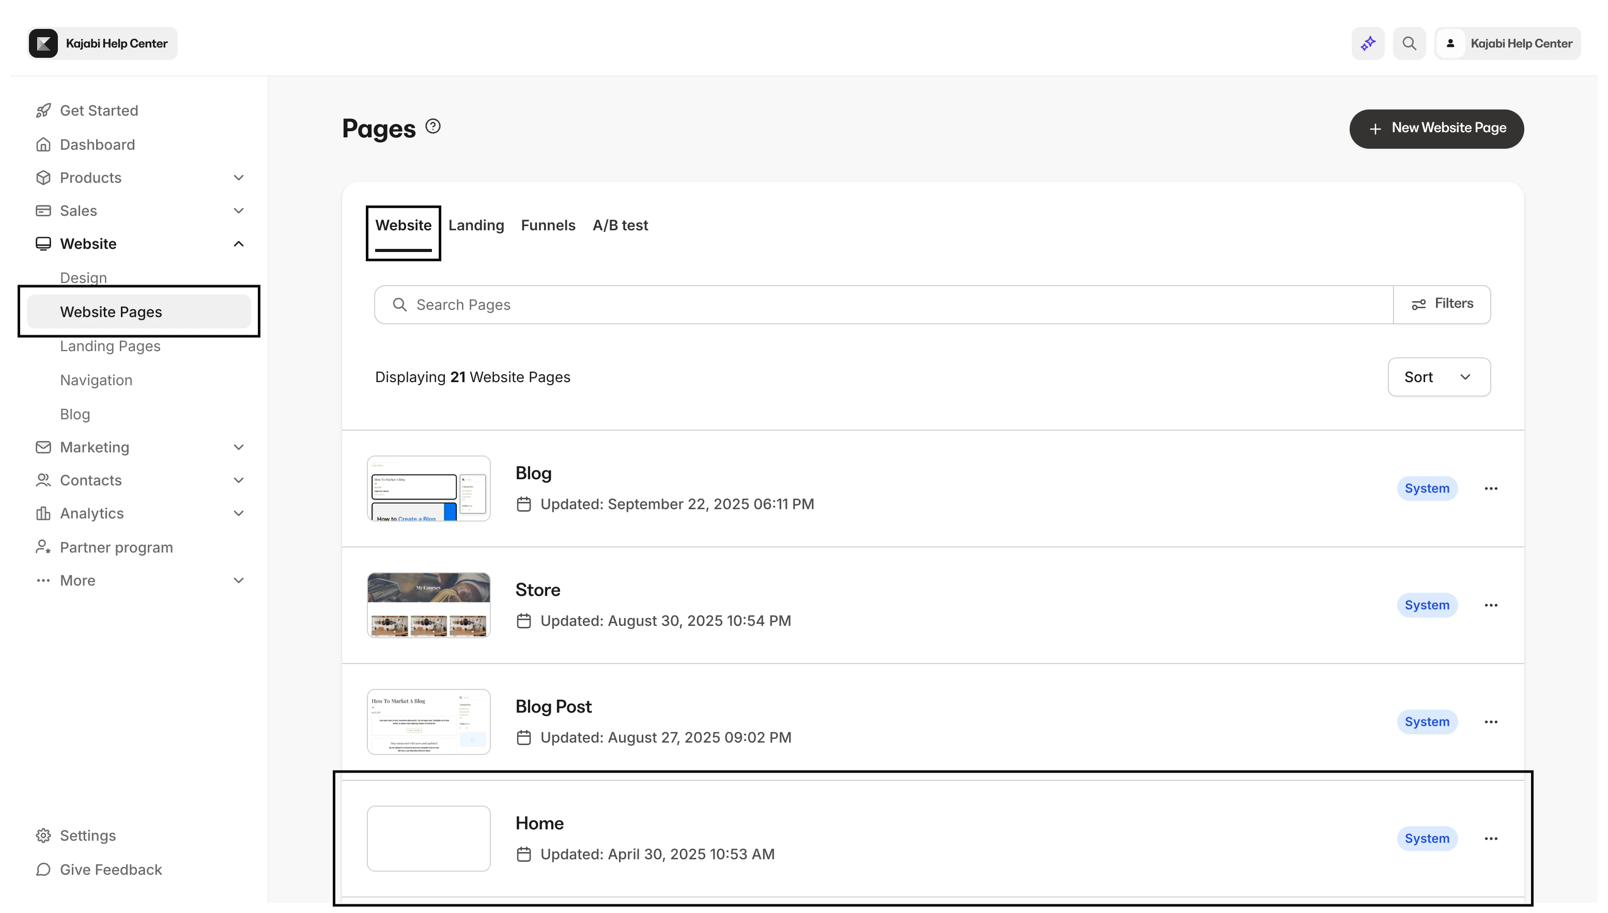Expand the Products menu chevron
Viewport: 1608px width, 913px height.
[x=238, y=178]
